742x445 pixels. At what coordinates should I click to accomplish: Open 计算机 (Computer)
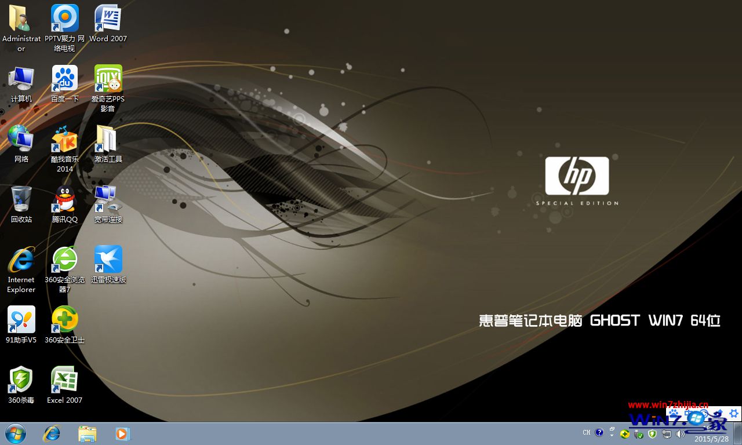(x=21, y=78)
